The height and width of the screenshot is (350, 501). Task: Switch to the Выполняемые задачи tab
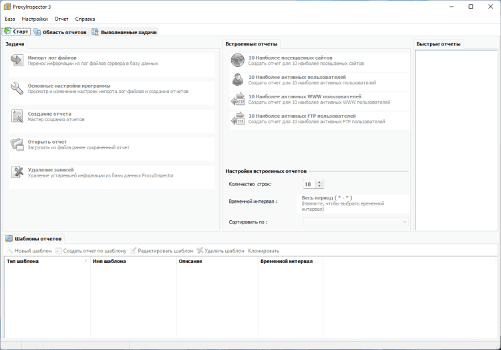point(124,32)
